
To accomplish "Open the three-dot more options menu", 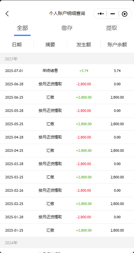I will (x=100, y=14).
